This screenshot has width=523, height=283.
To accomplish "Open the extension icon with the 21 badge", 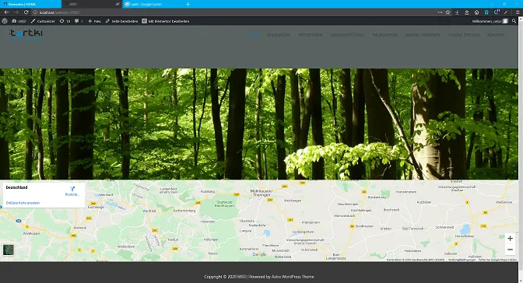I will click(x=497, y=12).
